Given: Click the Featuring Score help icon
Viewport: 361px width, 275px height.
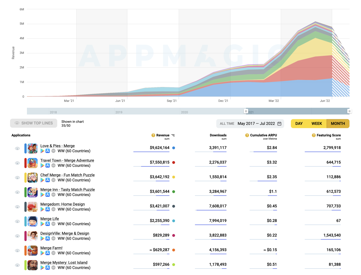Looking at the screenshot, I should coord(314,135).
